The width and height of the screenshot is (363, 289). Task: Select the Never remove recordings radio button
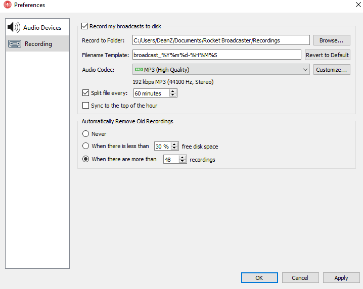tap(85, 134)
